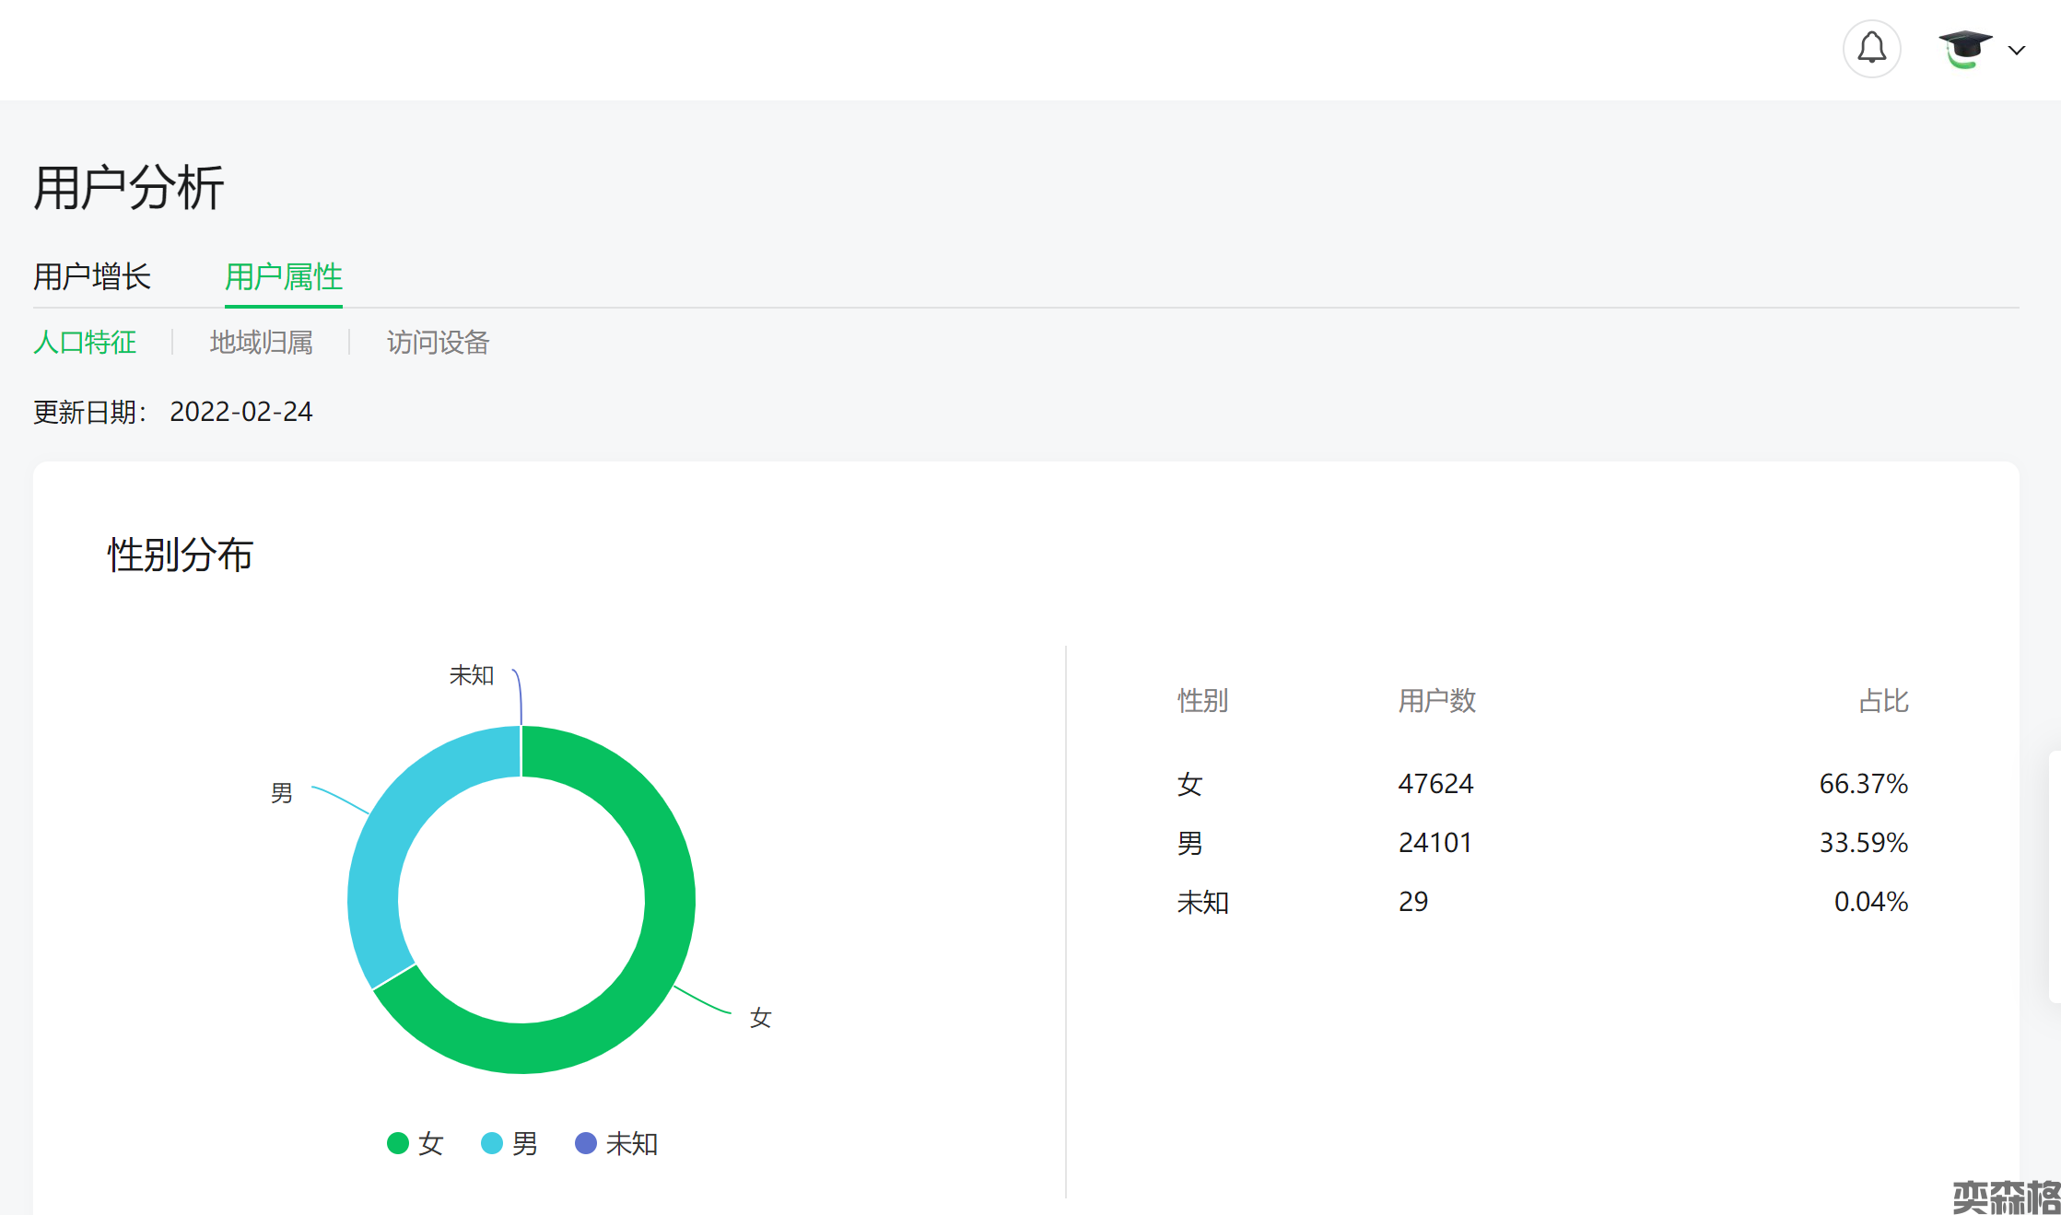Open the 人口特征 sub-tab
The image size is (2061, 1215).
tap(85, 343)
